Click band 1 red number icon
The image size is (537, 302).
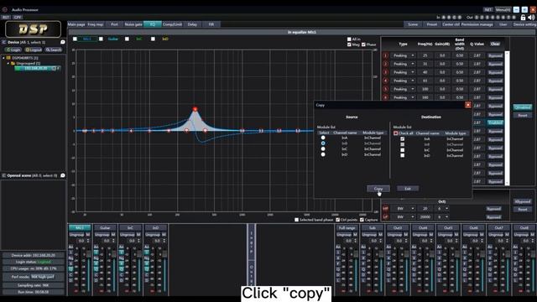tap(386, 55)
